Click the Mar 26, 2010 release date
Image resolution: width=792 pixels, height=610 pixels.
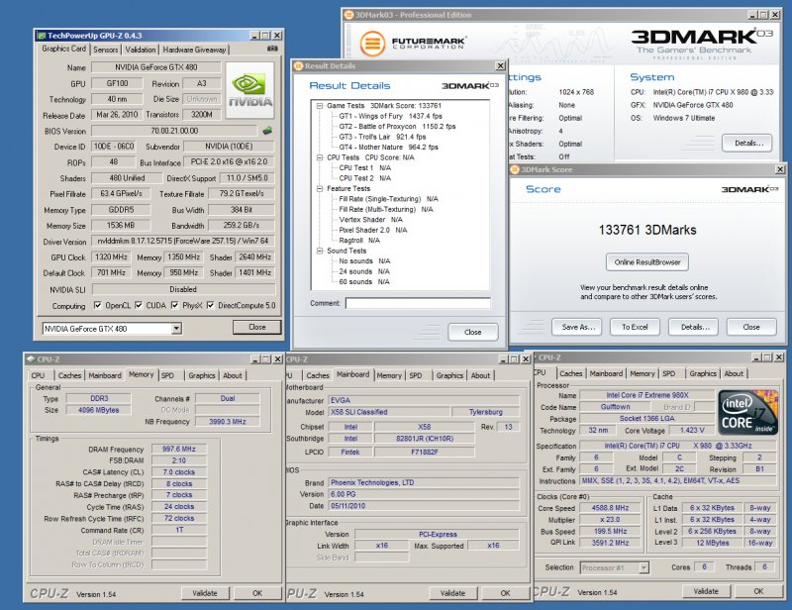coord(117,115)
